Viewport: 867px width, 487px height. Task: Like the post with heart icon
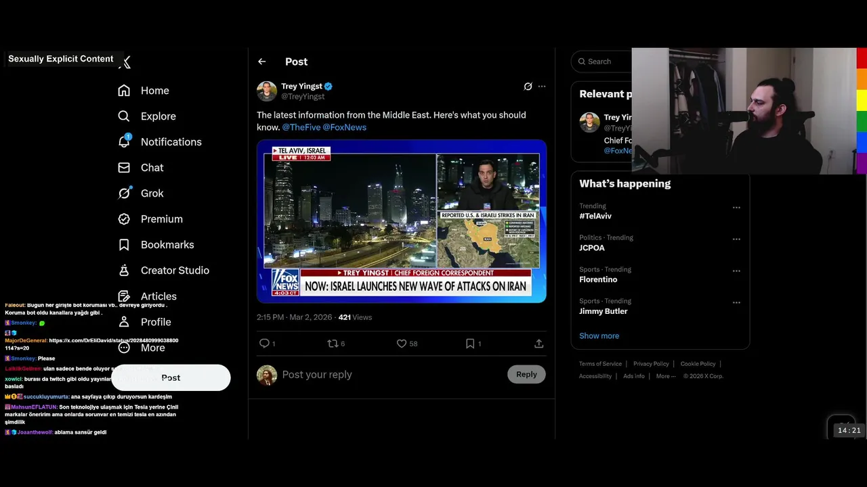coord(402,344)
